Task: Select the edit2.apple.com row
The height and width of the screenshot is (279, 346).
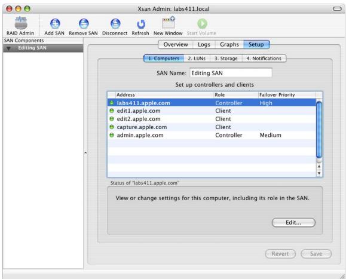Action: (212, 119)
